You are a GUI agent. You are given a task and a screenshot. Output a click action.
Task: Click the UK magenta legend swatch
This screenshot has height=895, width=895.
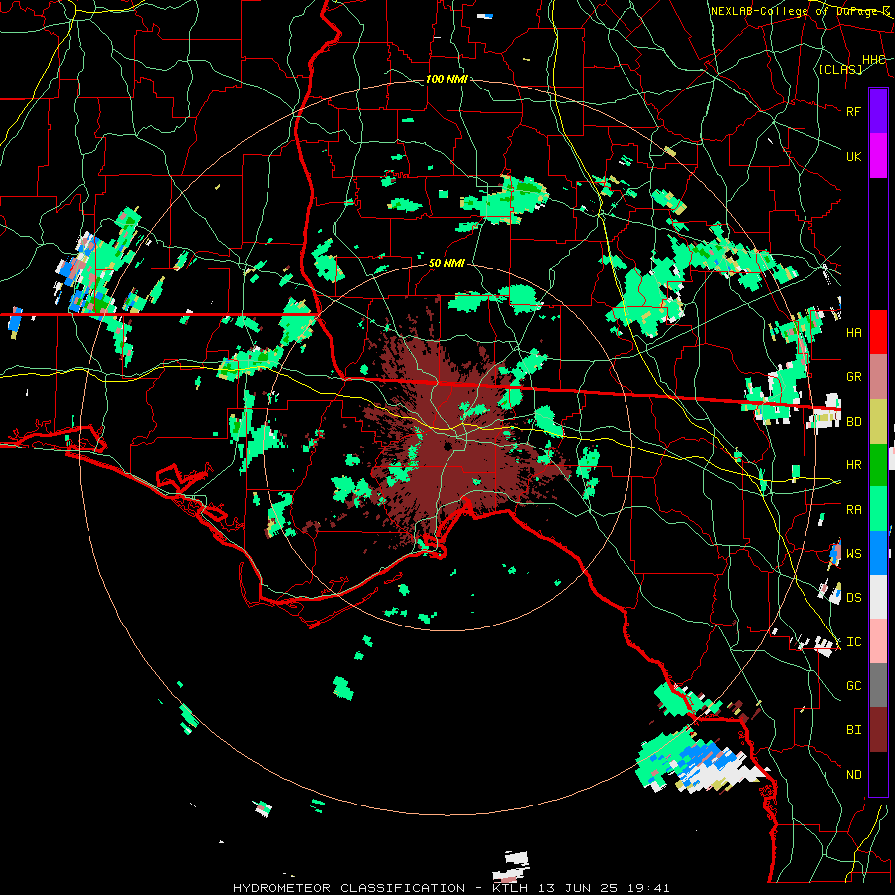[878, 156]
